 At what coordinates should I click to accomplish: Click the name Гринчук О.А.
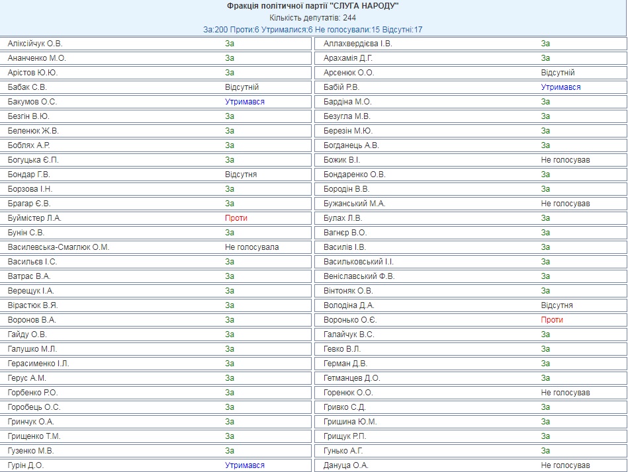click(31, 422)
